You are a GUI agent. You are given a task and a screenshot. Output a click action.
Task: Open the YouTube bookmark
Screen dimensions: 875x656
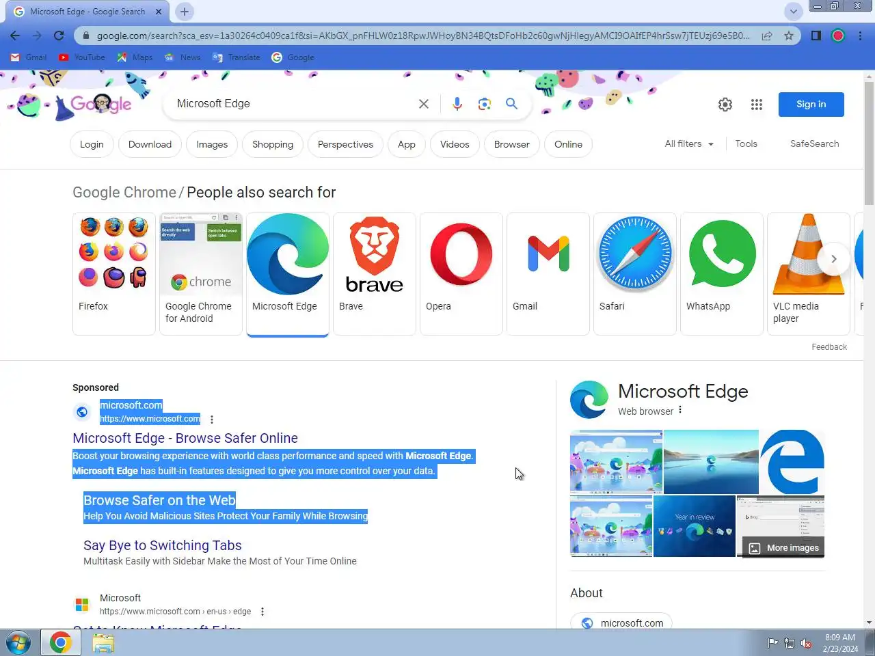click(82, 57)
